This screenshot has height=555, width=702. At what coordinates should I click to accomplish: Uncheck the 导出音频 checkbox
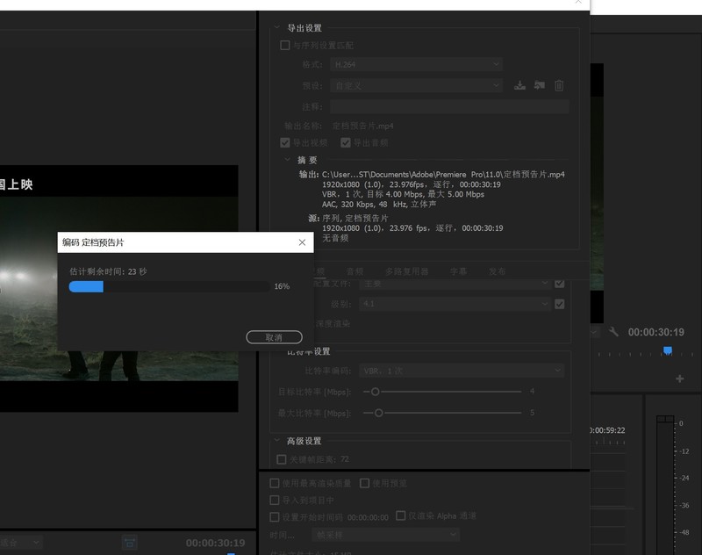346,142
